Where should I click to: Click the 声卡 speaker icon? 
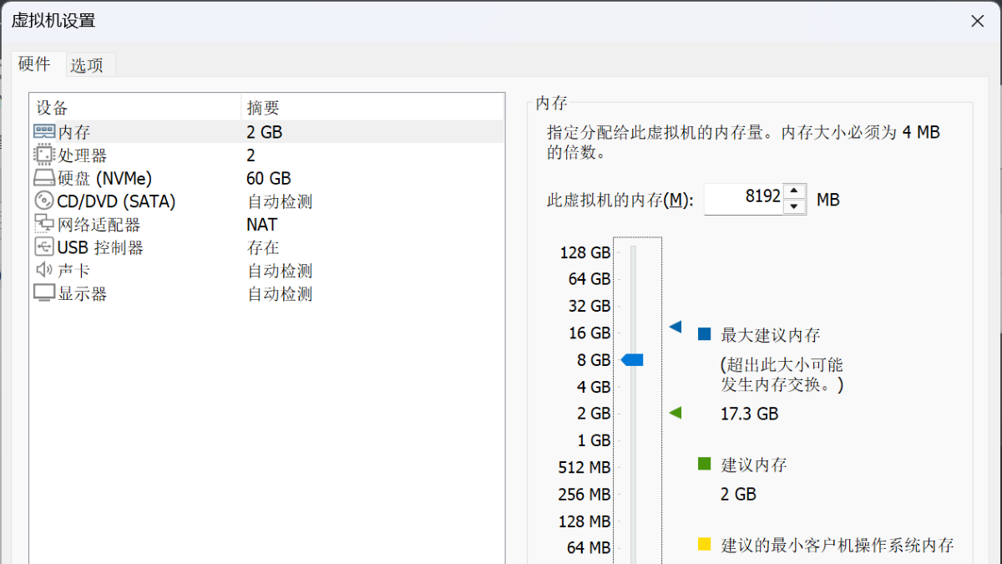pos(44,271)
